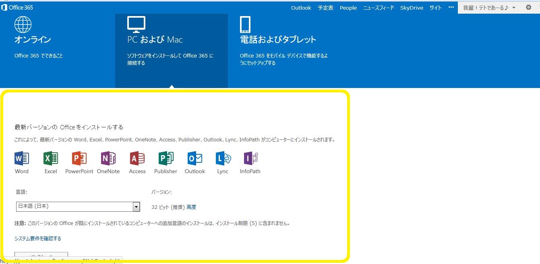The width and height of the screenshot is (540, 264).
Task: Click the Access application icon
Action: click(x=137, y=159)
